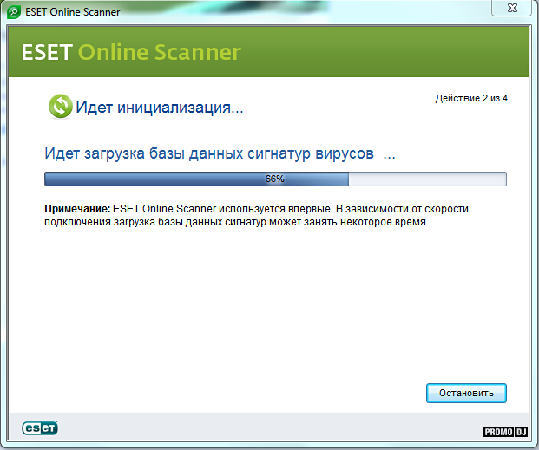Click the empty white part of progress bar
This screenshot has height=450, width=539.
tap(425, 179)
